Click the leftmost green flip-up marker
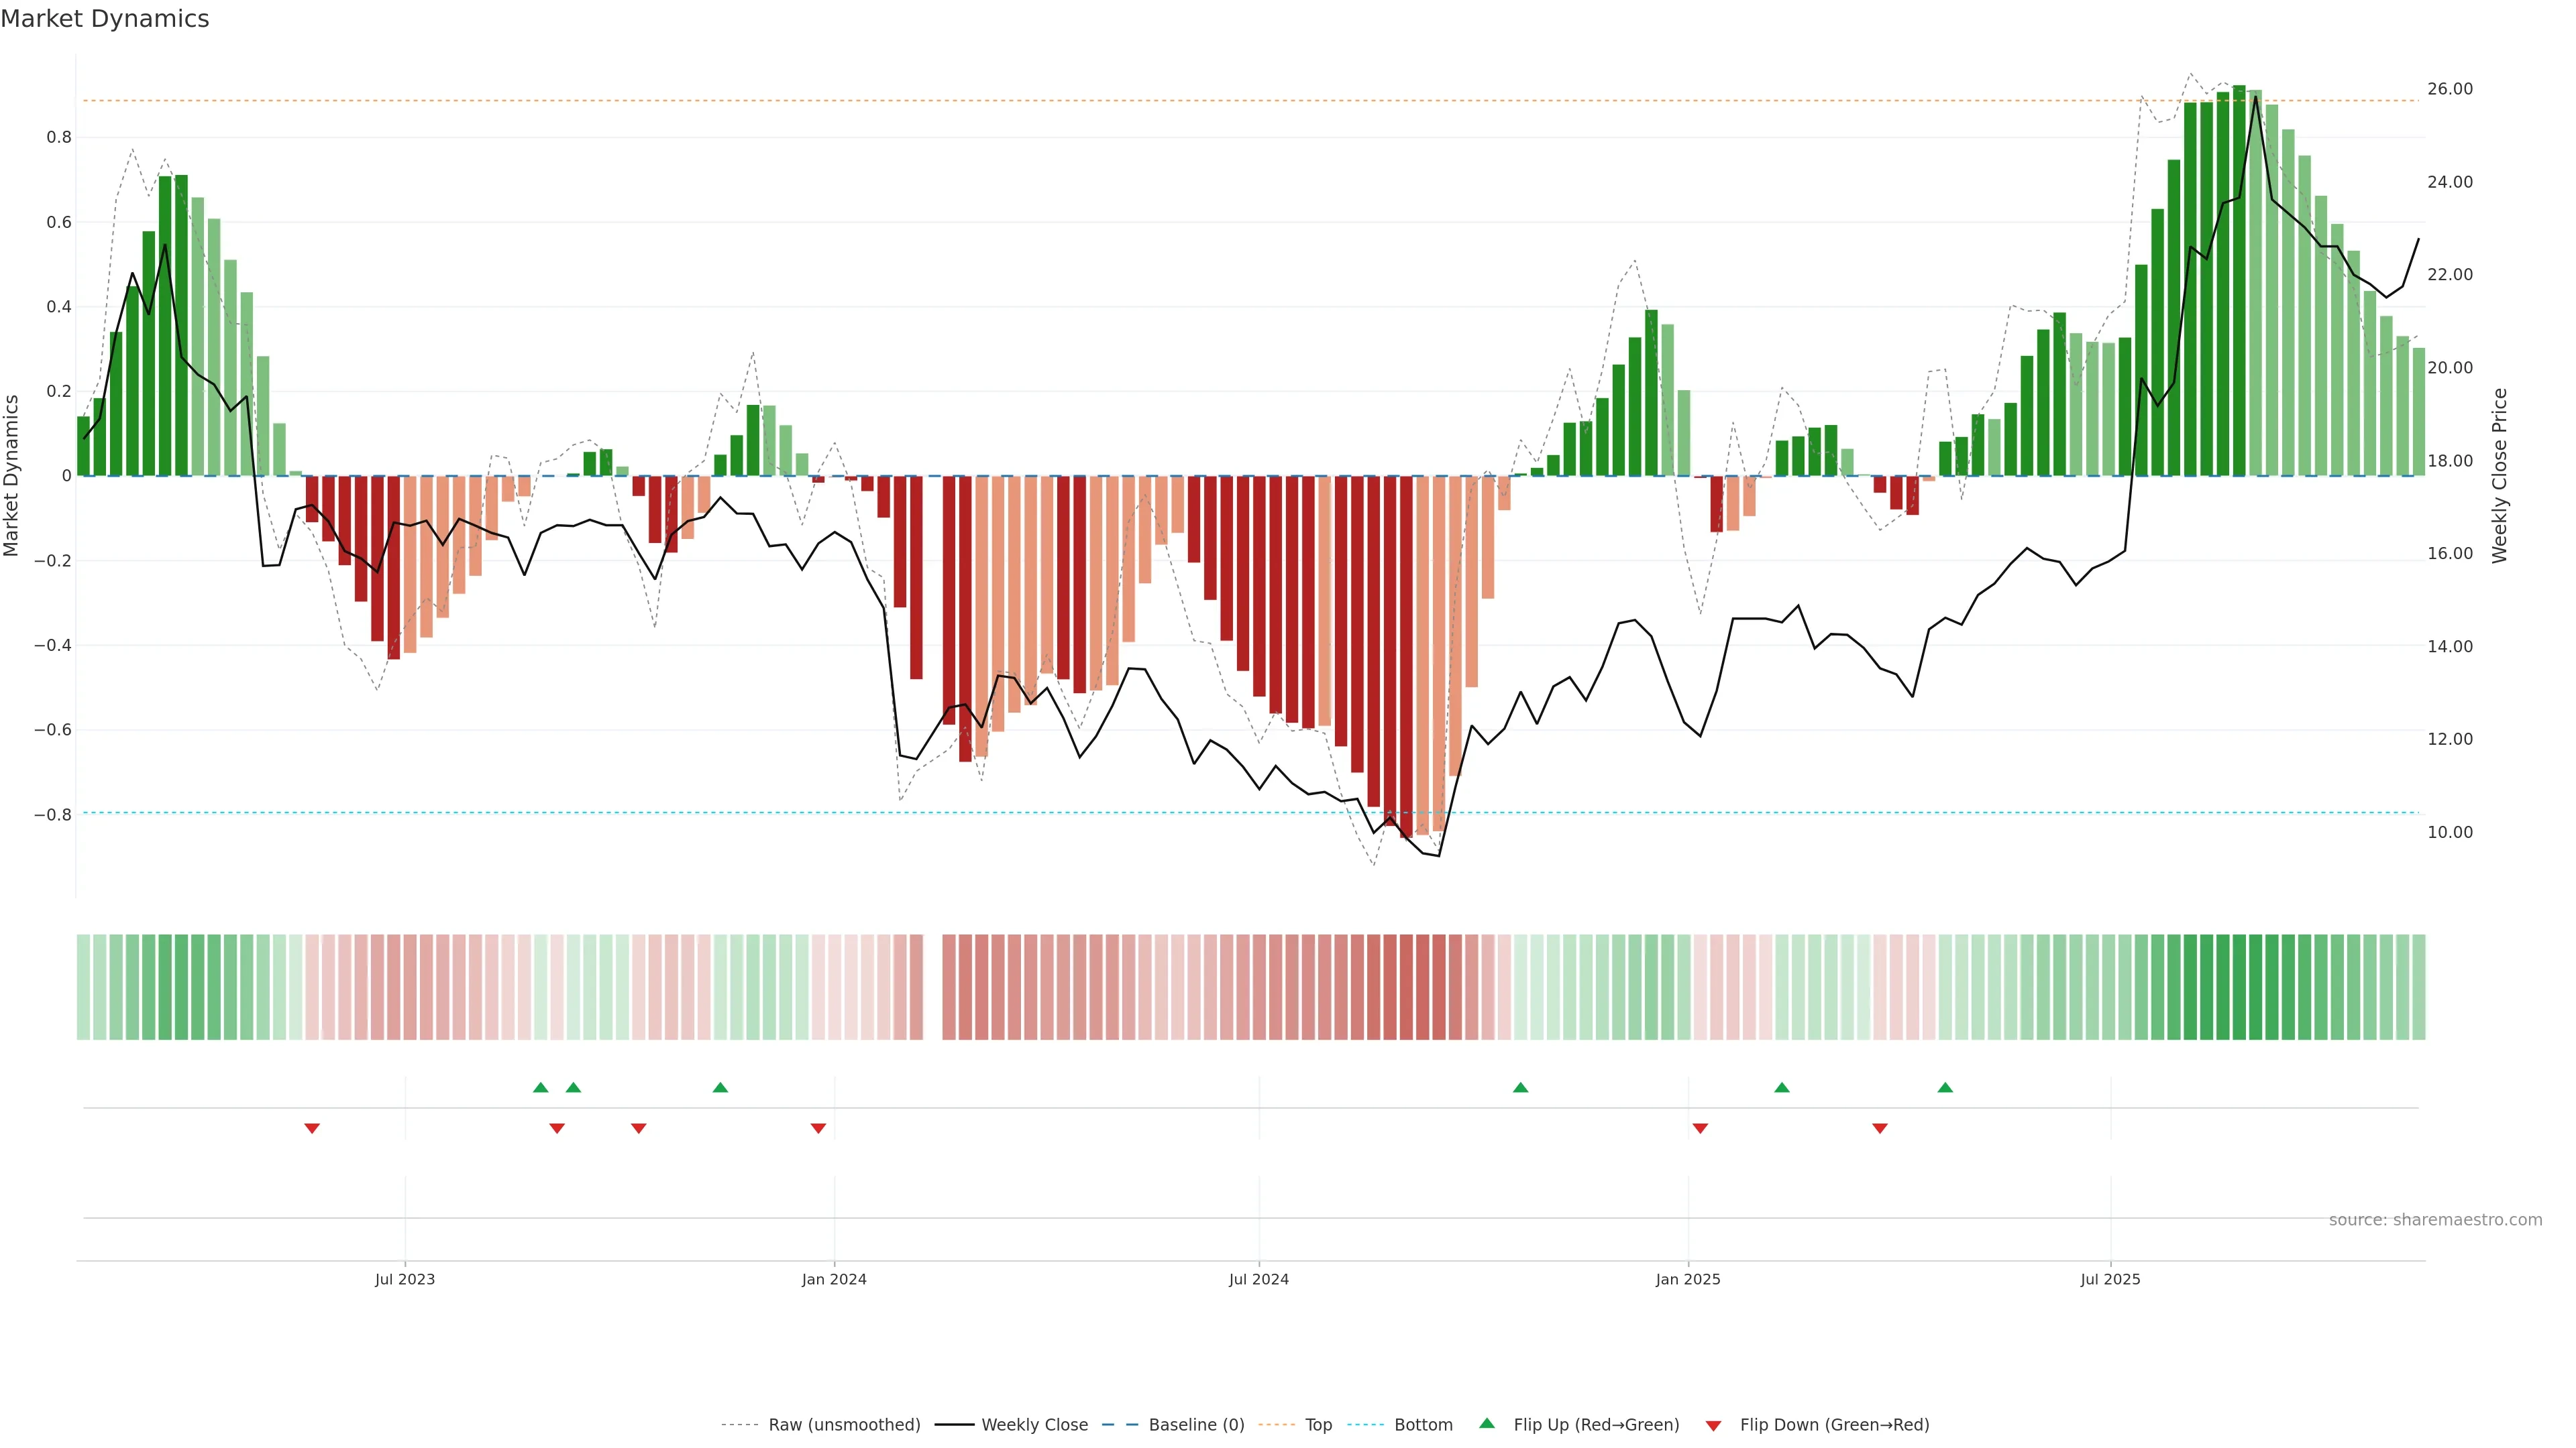This screenshot has width=2576, height=1448. [x=541, y=1087]
